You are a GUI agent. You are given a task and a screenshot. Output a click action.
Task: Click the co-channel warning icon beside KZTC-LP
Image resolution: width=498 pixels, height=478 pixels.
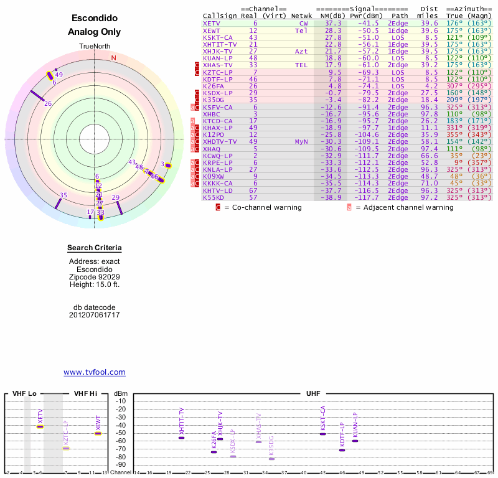pyautogui.click(x=197, y=72)
